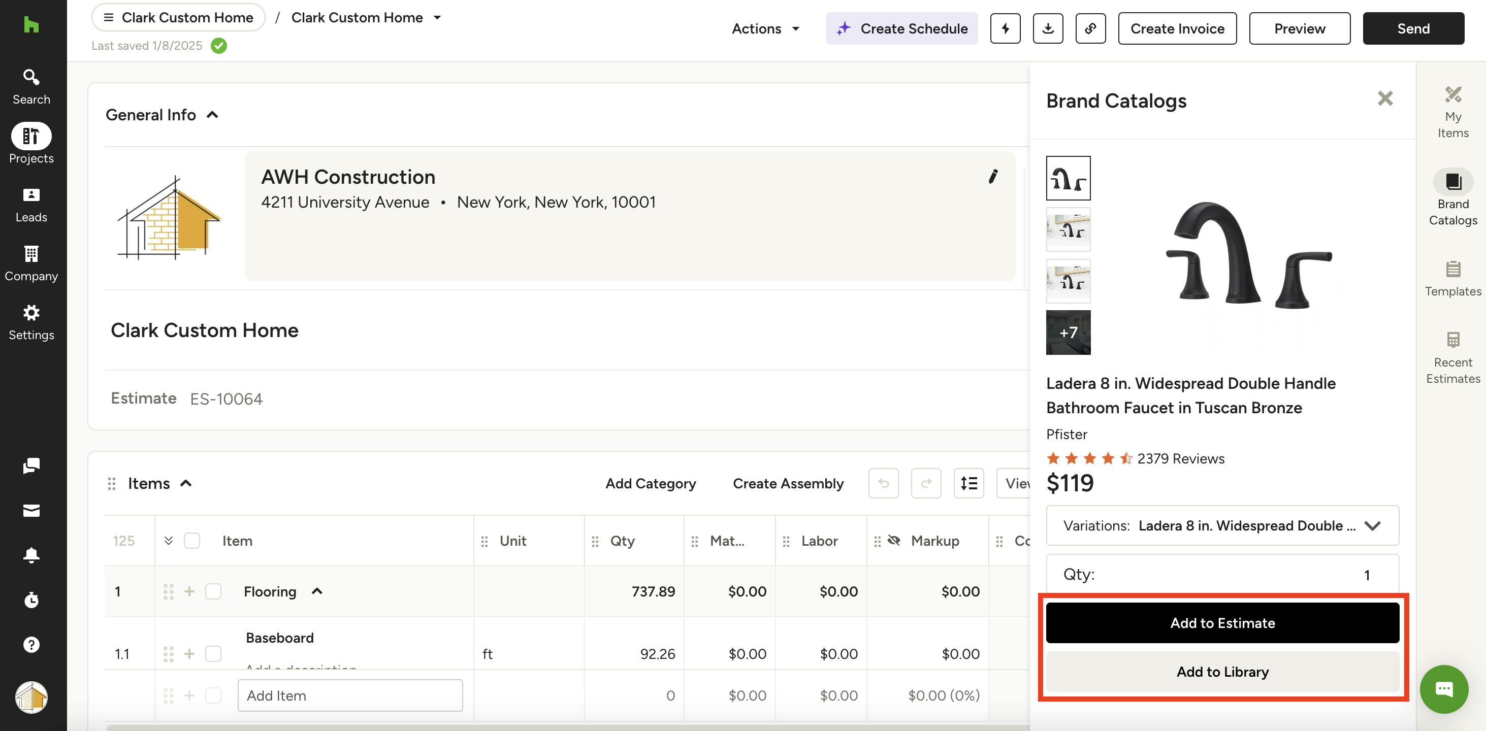This screenshot has height=731, width=1486.
Task: Collapse the Flooring category chevron
Action: 317,591
